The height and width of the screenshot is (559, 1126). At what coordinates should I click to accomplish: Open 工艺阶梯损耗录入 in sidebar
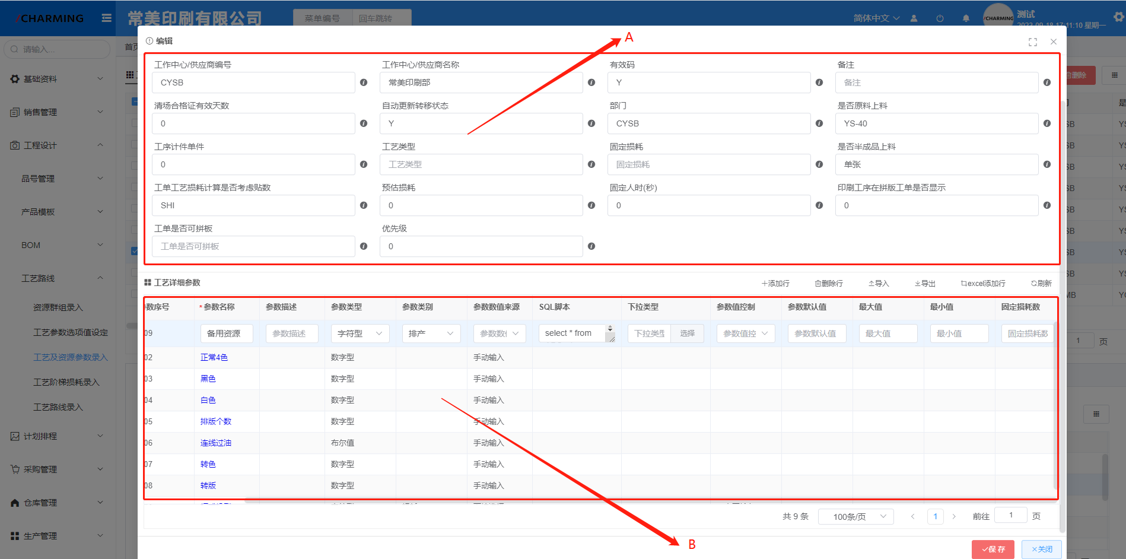click(x=66, y=382)
